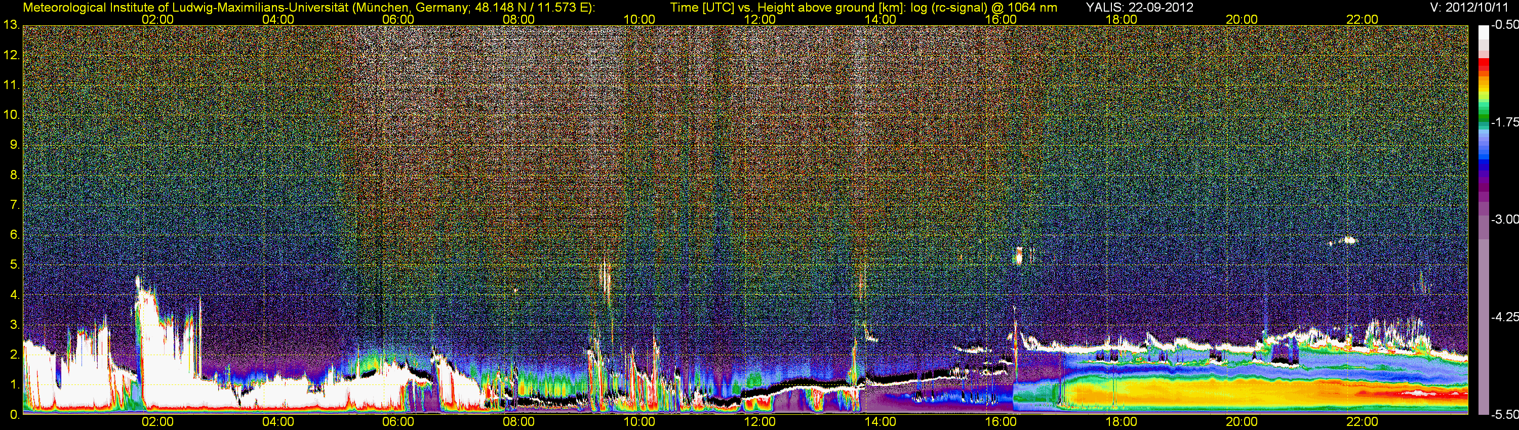The height and width of the screenshot is (430, 1519).
Task: Click the 06:00 label on bottom axis
Action: point(398,422)
